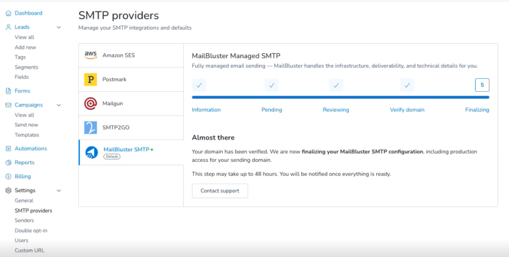Click the Information step label

(x=206, y=110)
